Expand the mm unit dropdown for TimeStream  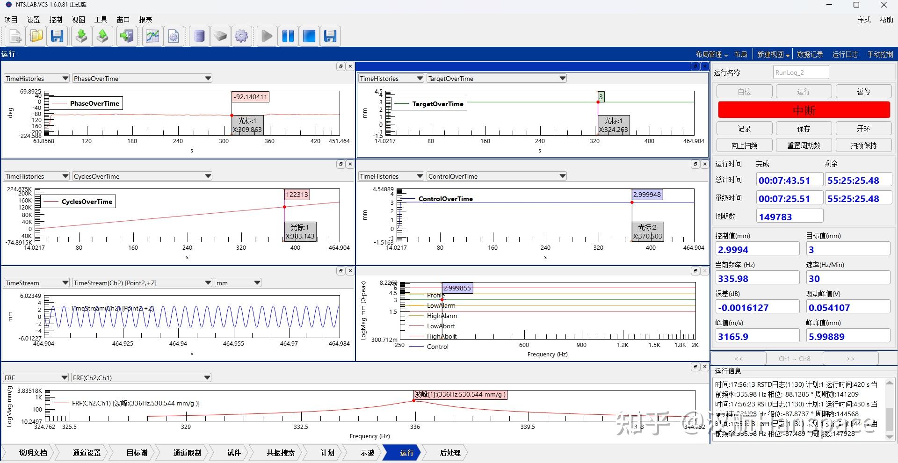point(257,283)
